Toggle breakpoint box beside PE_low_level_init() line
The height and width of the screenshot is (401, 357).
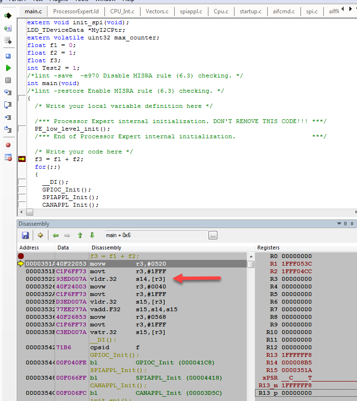[22, 129]
